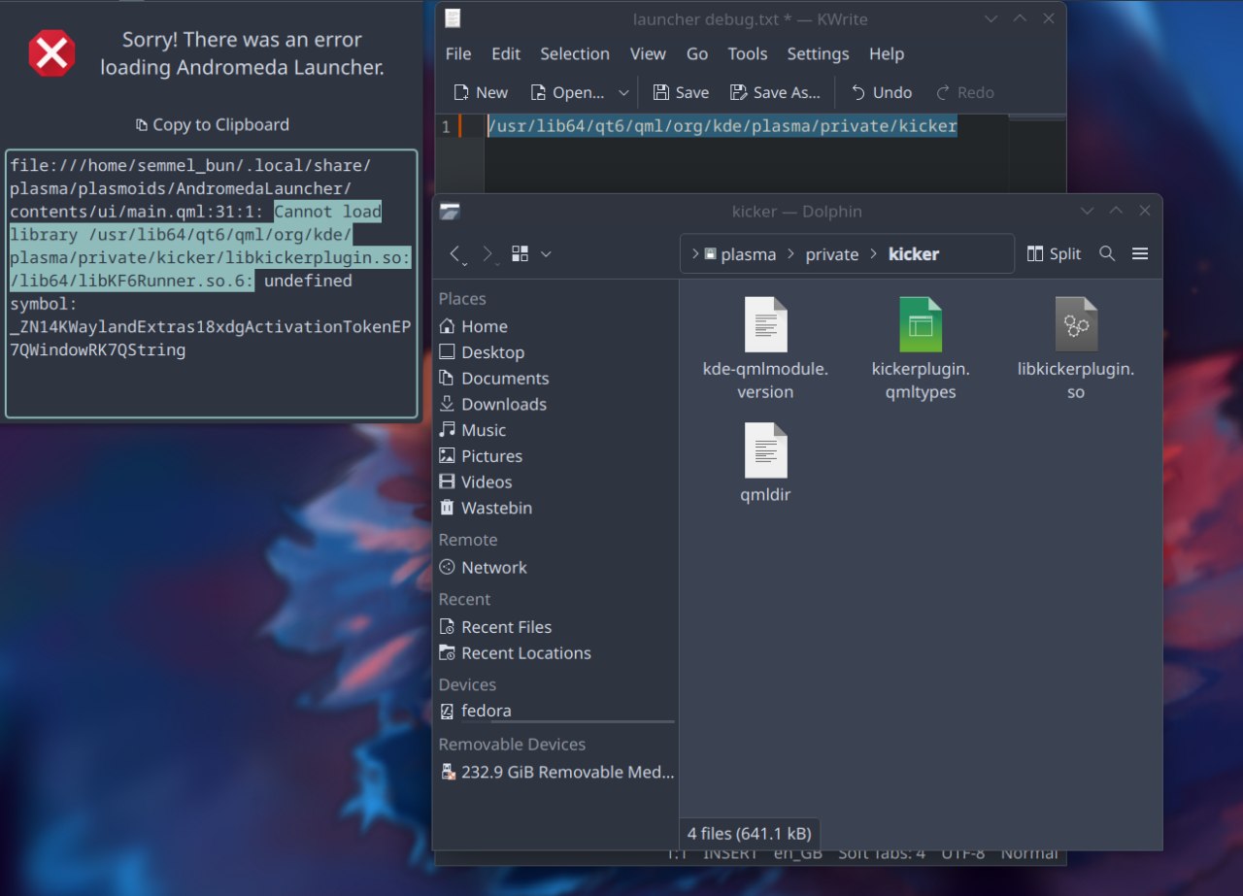The height and width of the screenshot is (896, 1243).
Task: Click Dolphin window title icon
Action: click(450, 212)
